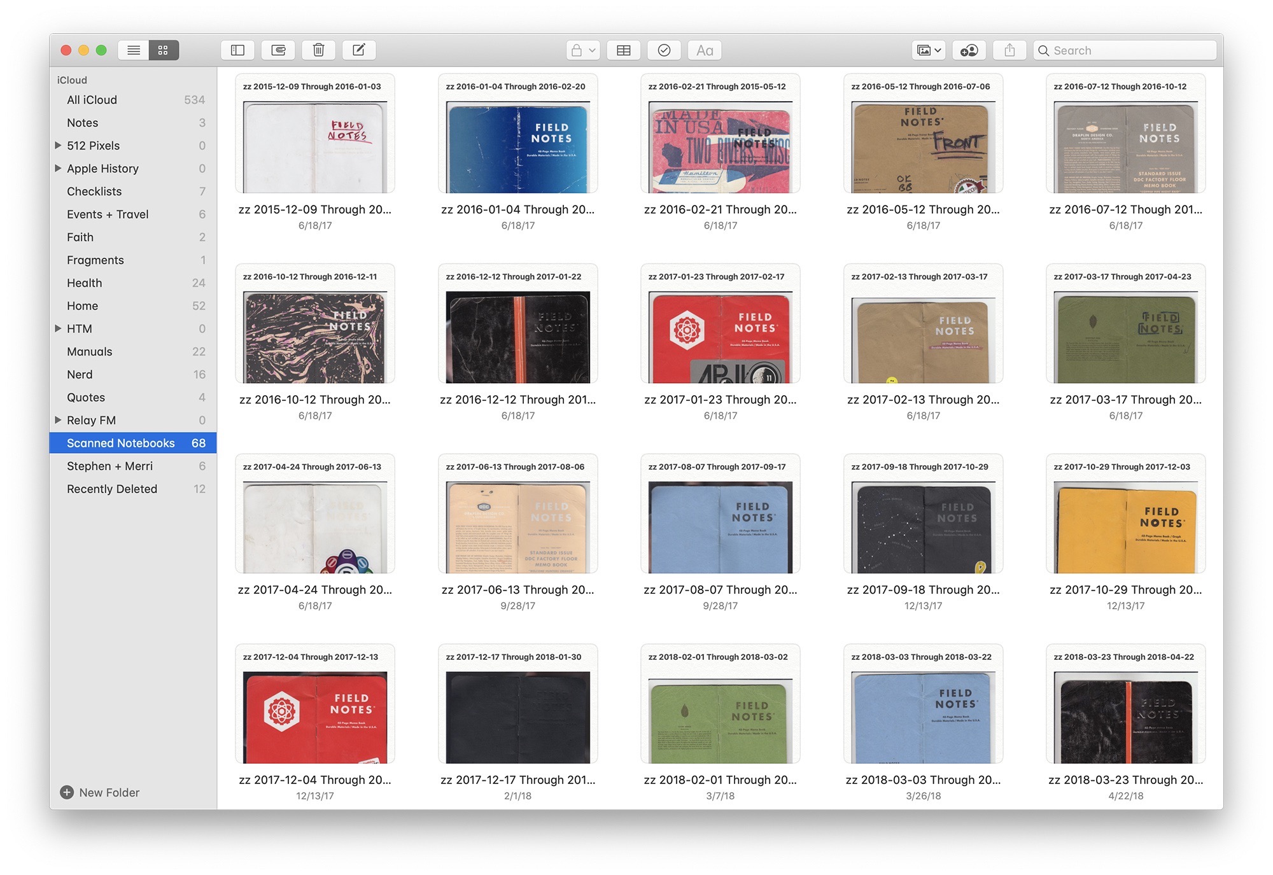This screenshot has width=1273, height=875.
Task: Switch to list view
Action: pos(133,50)
